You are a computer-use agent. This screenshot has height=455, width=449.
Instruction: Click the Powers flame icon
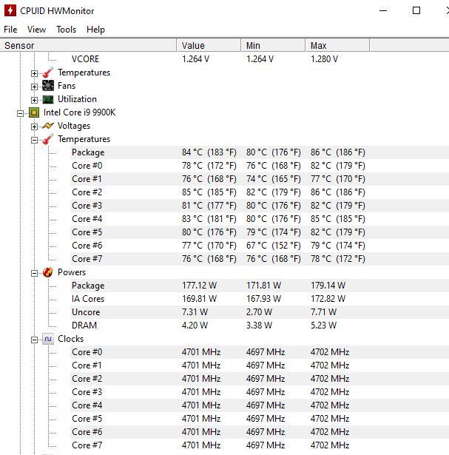(x=48, y=272)
